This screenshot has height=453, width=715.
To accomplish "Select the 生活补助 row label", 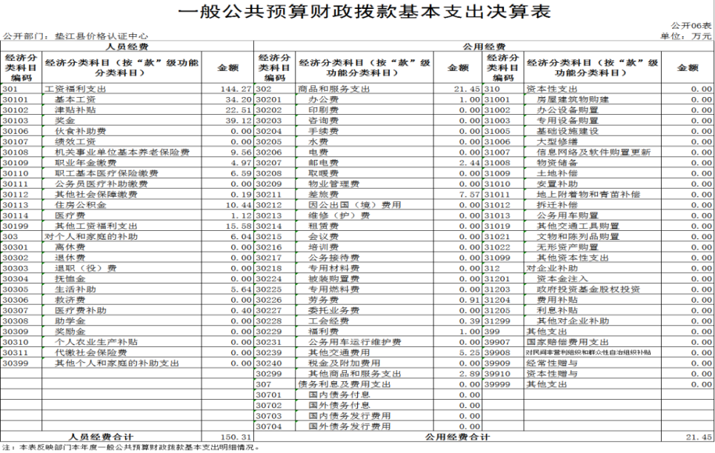I will [76, 289].
